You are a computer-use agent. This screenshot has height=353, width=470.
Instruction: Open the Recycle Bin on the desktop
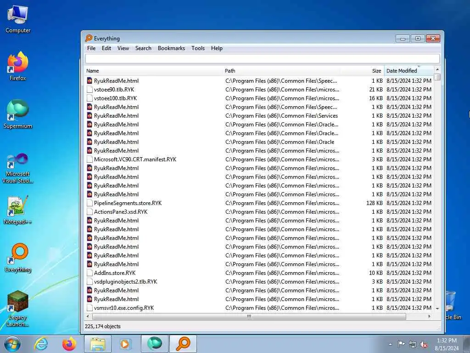coord(453,305)
